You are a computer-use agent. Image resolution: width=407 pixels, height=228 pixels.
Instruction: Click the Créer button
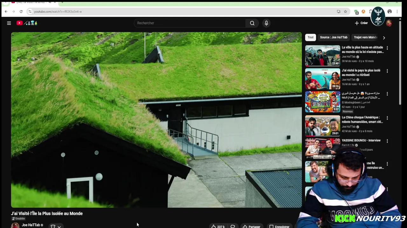[361, 23]
